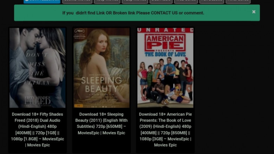Image resolution: width=274 pixels, height=154 pixels.
Task: Go to the Dual Audio category
Action: pos(161,1)
